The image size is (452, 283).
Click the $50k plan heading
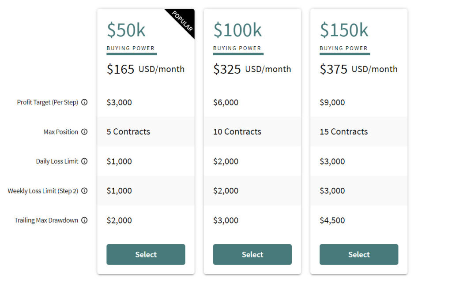(x=126, y=30)
